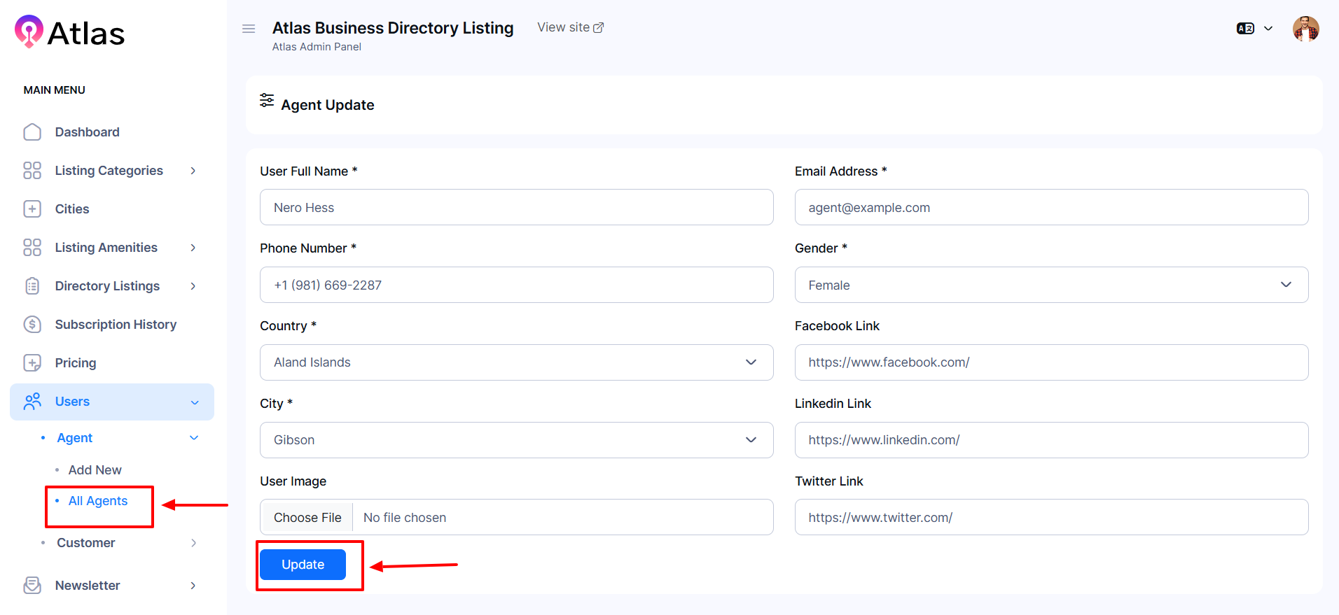Expand Listing Categories submenu
1339x615 pixels.
coord(193,171)
